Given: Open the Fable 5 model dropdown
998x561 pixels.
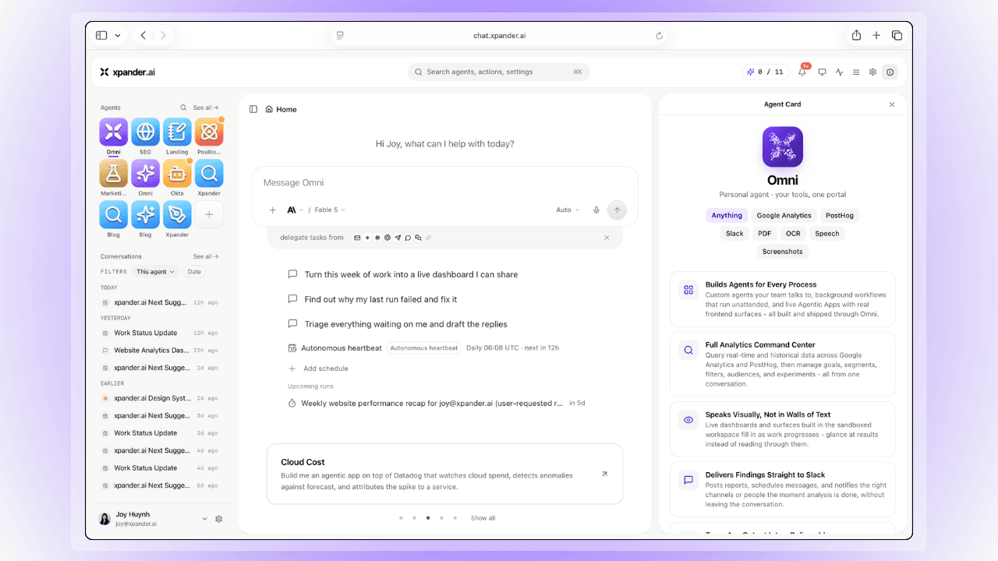Looking at the screenshot, I should [x=330, y=210].
